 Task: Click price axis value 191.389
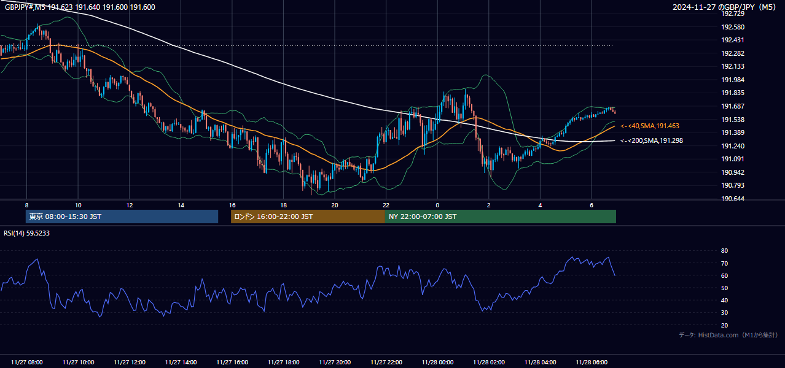pyautogui.click(x=733, y=132)
